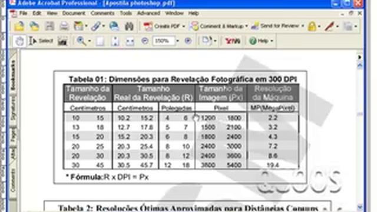Click the 'MP(MegaPixel)' column header
This screenshot has width=377, height=212.
(x=273, y=108)
